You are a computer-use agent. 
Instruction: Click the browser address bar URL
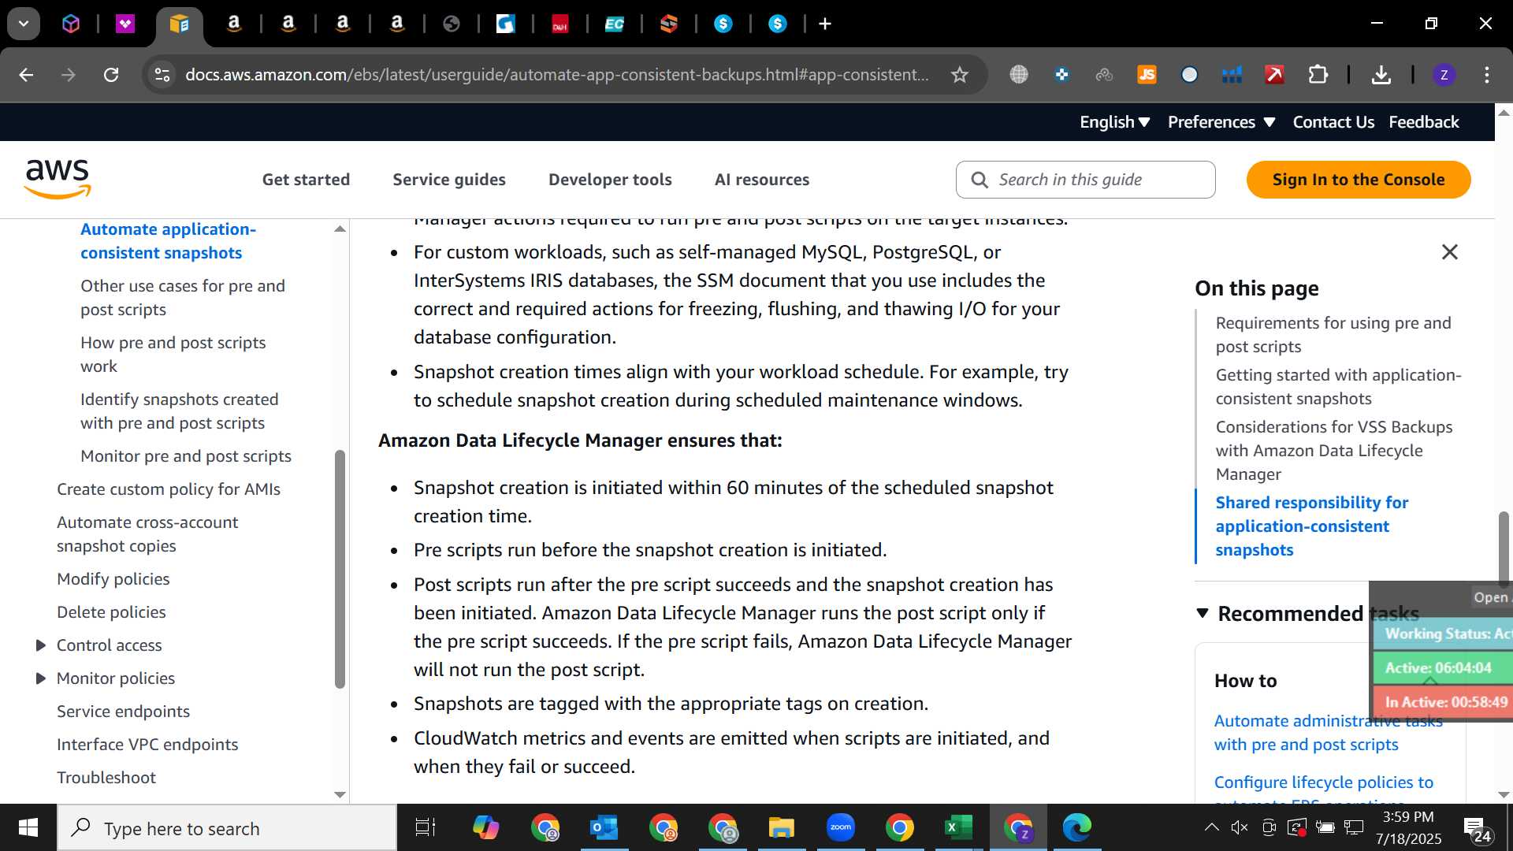coord(556,75)
